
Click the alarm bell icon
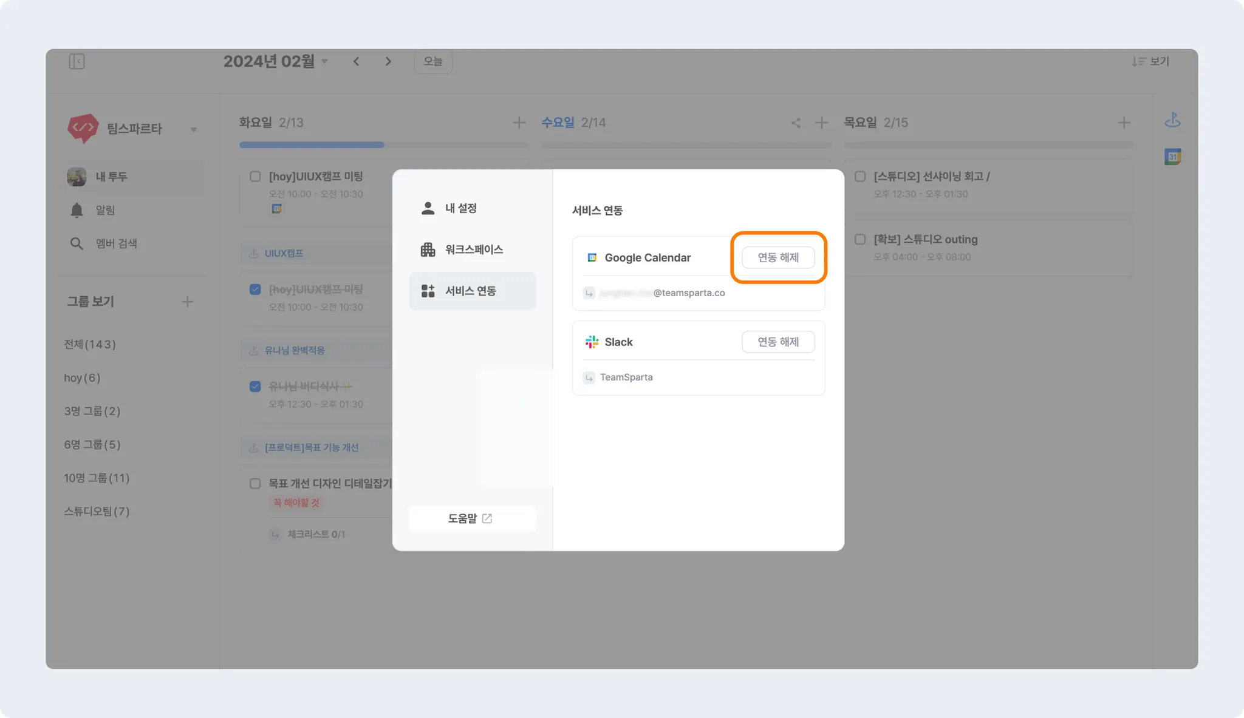77,210
